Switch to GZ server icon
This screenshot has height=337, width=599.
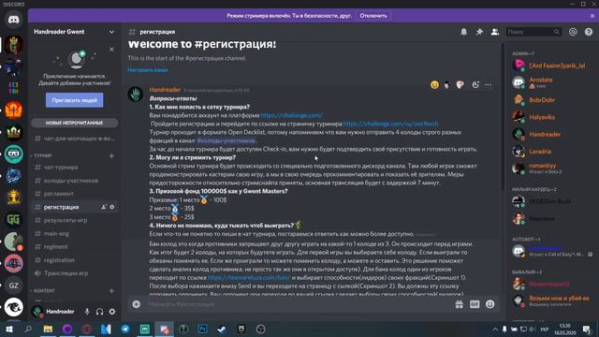pos(14,286)
